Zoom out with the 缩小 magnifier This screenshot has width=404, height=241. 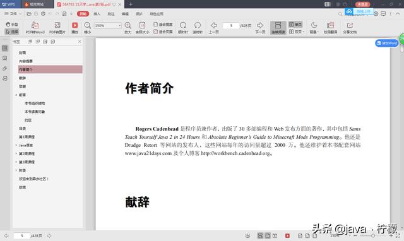click(87, 28)
